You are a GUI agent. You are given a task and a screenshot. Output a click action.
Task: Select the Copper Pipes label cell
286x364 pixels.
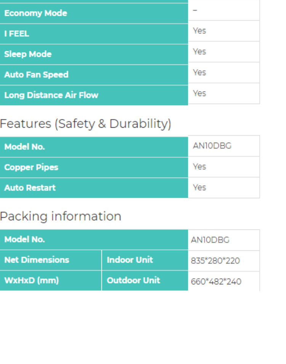(31, 167)
